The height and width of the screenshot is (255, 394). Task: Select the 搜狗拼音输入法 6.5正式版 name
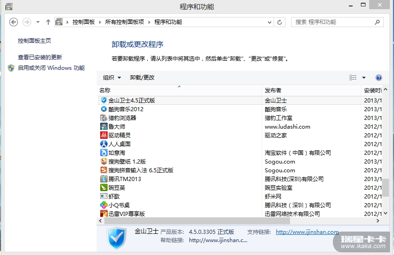click(141, 170)
